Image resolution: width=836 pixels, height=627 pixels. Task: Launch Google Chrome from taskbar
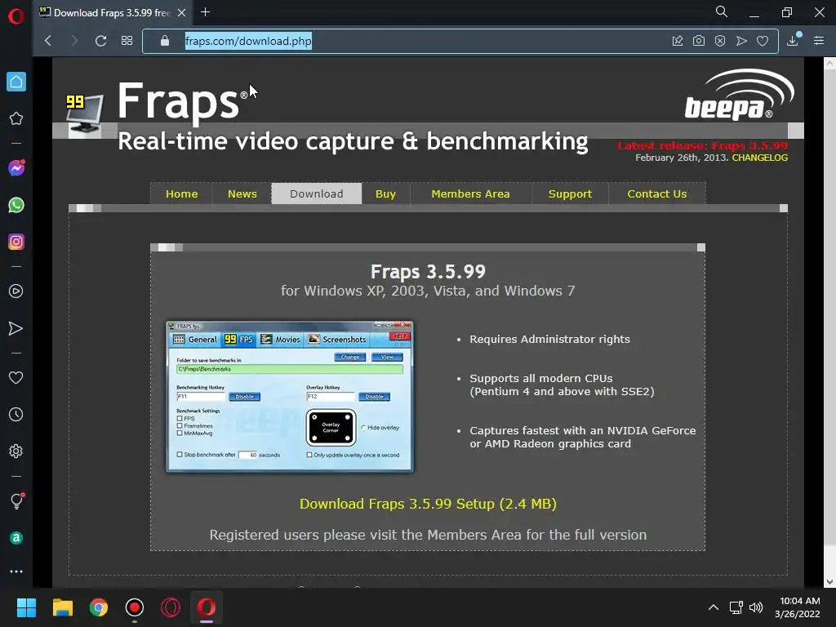click(x=99, y=607)
